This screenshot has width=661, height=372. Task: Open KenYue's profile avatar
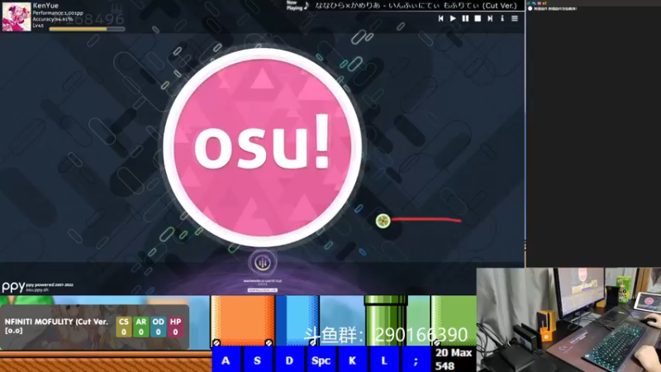(x=17, y=17)
